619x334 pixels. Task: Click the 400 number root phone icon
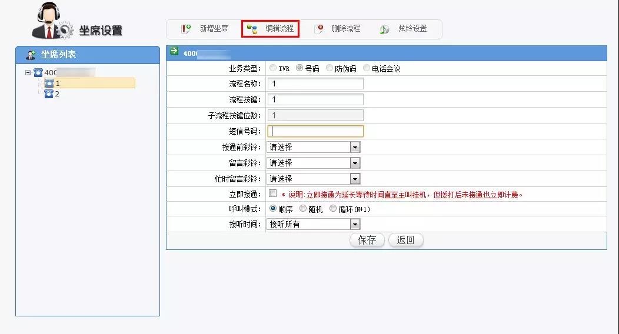pos(38,73)
